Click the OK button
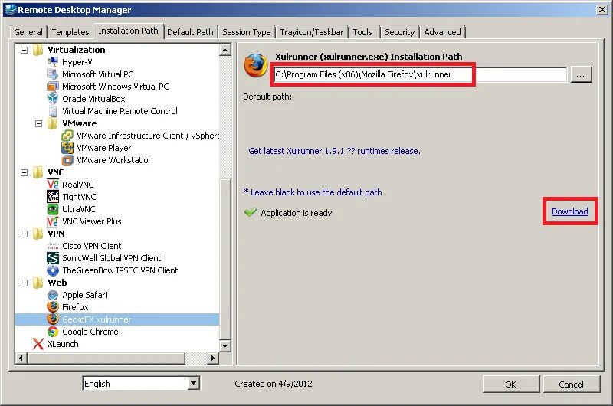 [510, 385]
